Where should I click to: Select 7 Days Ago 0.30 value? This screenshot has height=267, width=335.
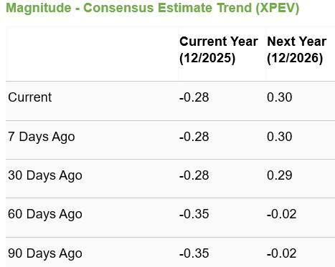point(280,137)
